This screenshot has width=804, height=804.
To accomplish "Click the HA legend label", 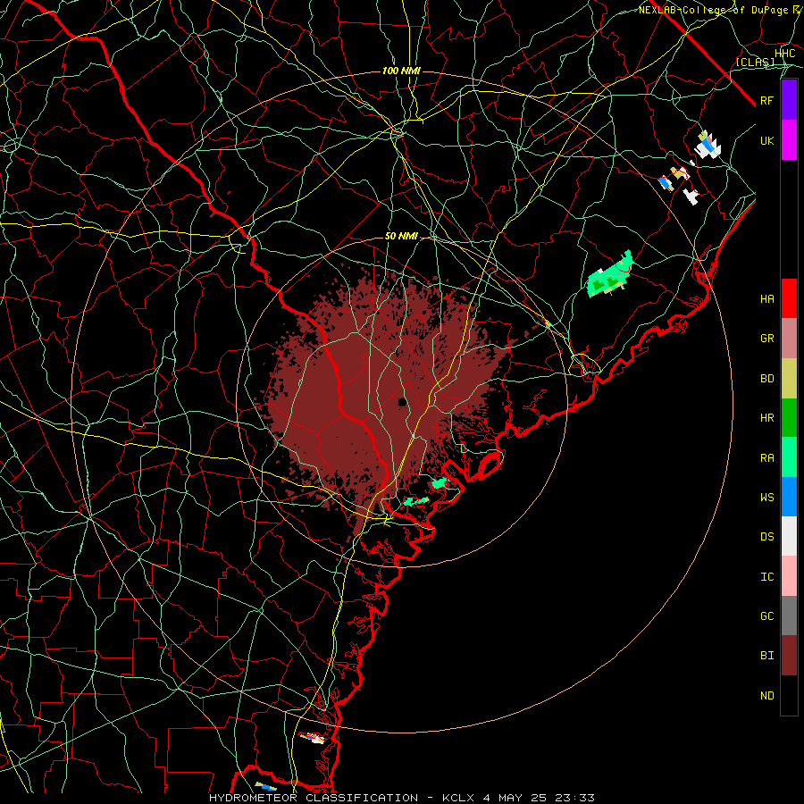I will [766, 298].
